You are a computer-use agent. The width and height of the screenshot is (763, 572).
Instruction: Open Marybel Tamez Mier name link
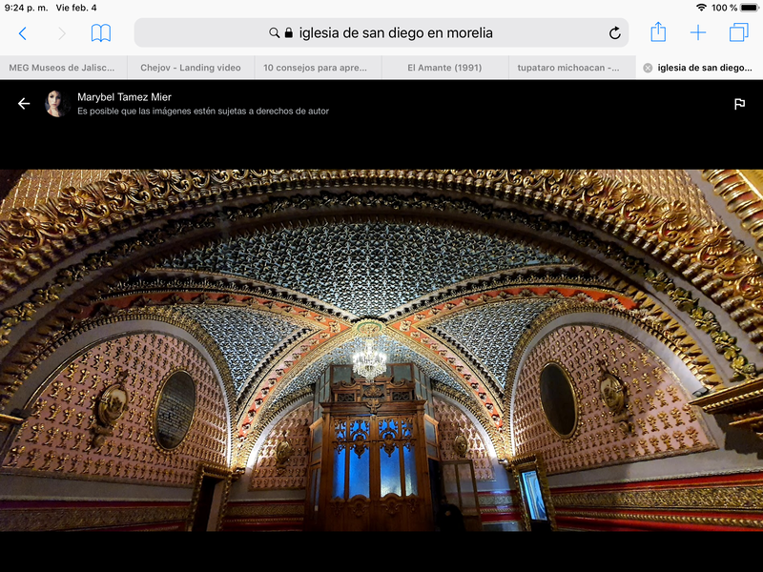pos(124,97)
